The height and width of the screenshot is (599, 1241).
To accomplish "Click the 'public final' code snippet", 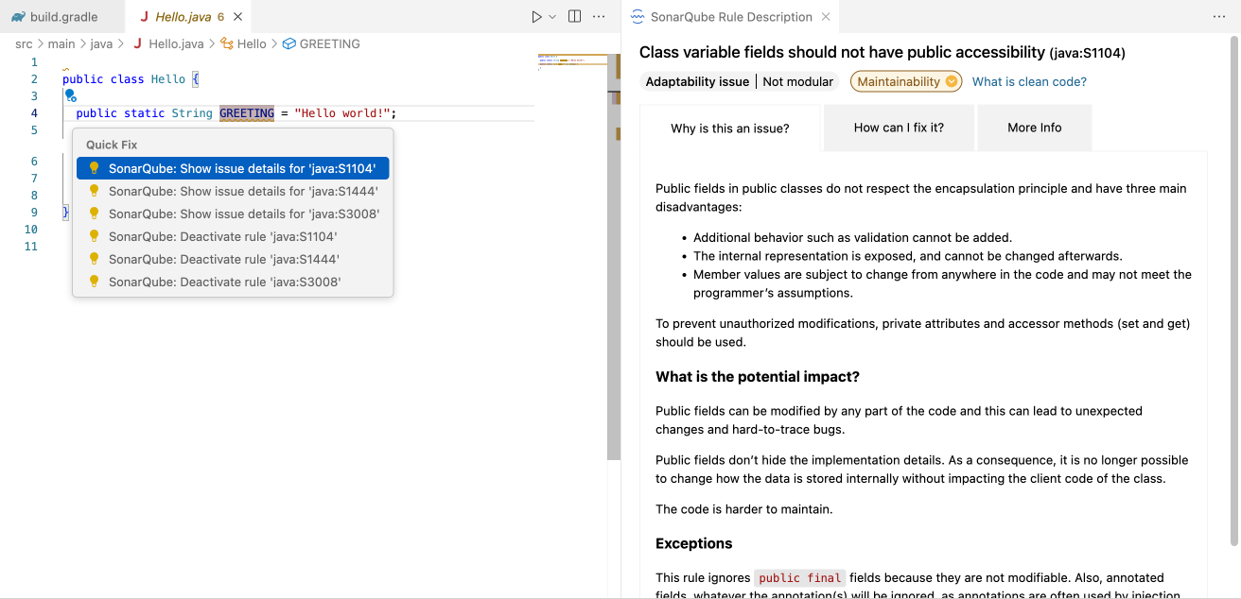I will tap(799, 577).
